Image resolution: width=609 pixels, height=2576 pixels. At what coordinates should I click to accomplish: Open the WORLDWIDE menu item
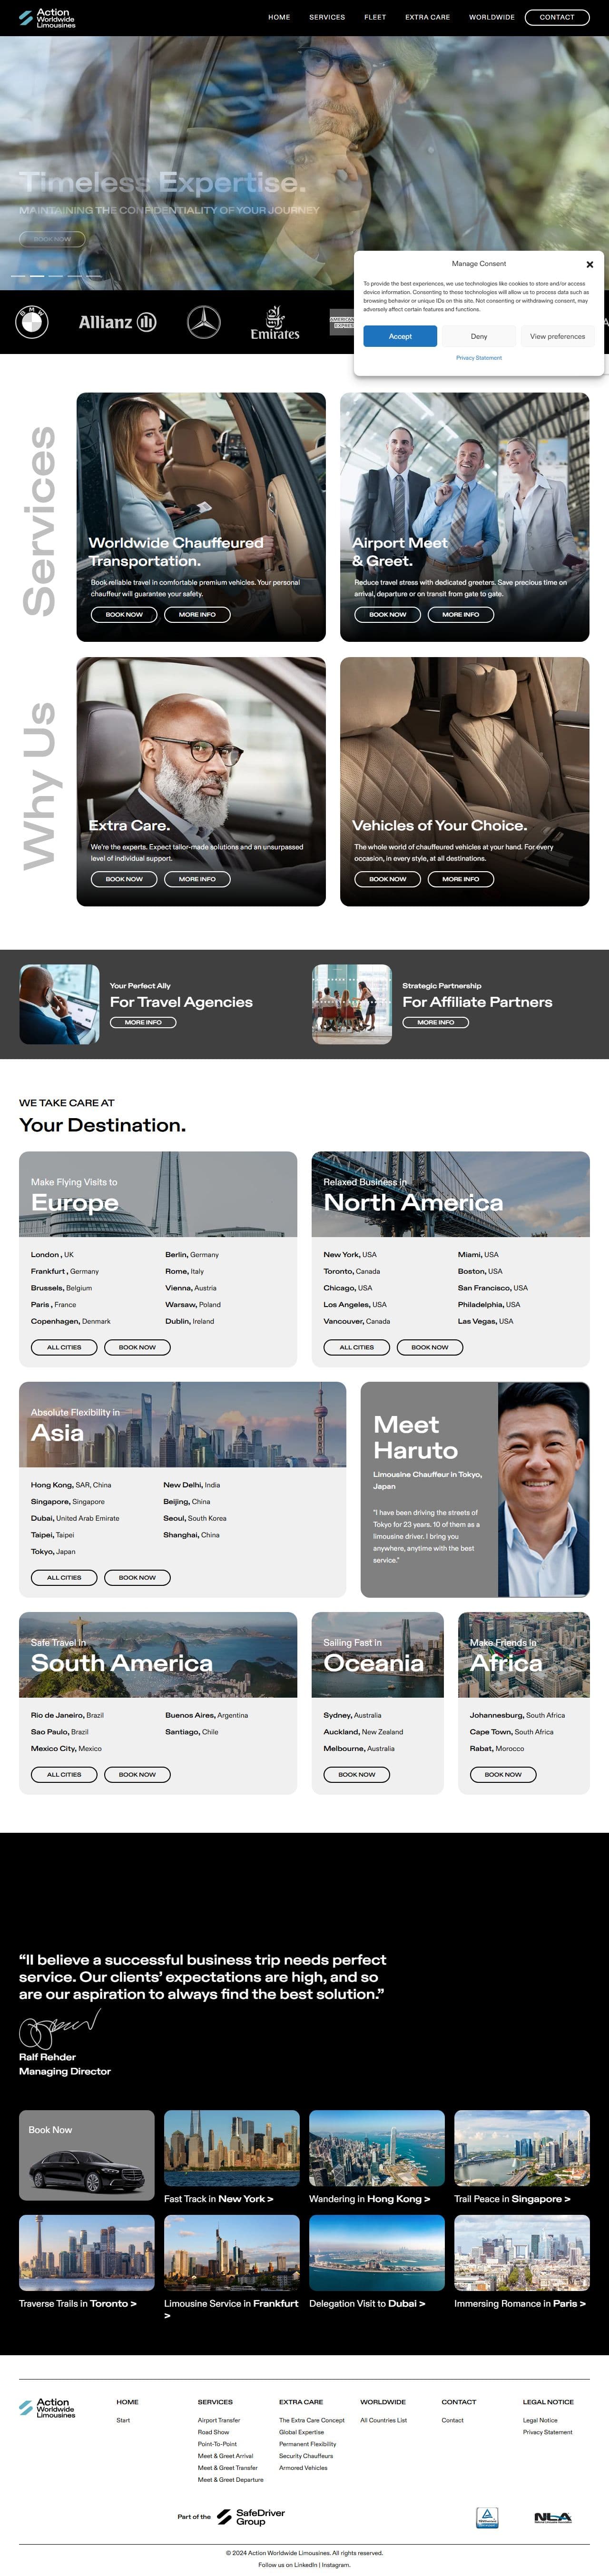point(492,17)
